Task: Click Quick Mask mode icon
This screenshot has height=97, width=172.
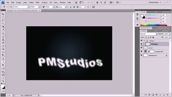Action: (x=3, y=91)
